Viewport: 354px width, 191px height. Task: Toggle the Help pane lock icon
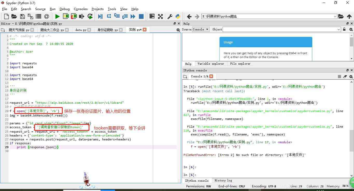pos(344,29)
